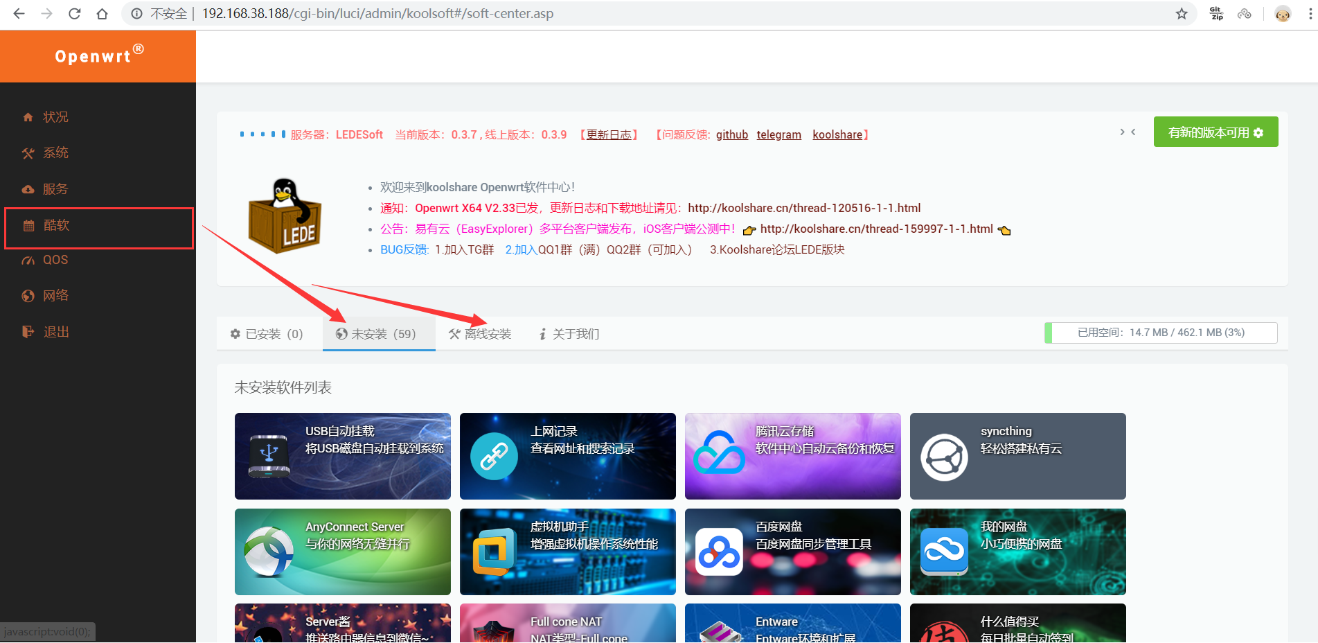Viewport: 1318px width, 643px height.
Task: Open the 百度网盘 app card
Action: point(793,552)
